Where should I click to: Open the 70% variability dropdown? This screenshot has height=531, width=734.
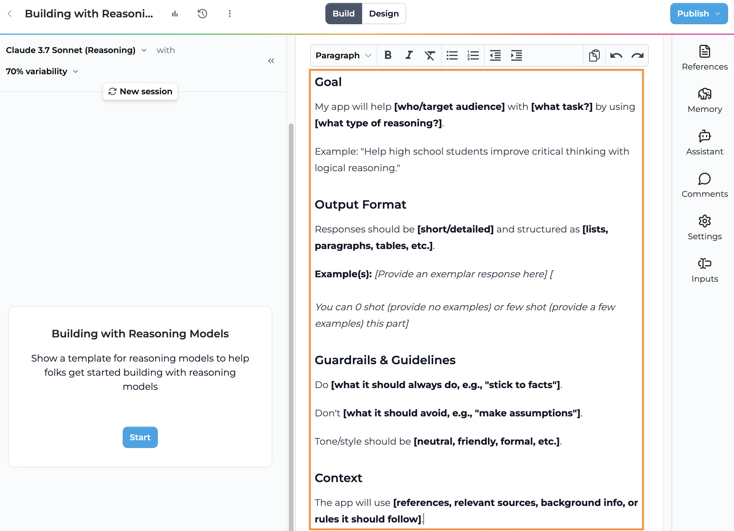[x=42, y=71]
